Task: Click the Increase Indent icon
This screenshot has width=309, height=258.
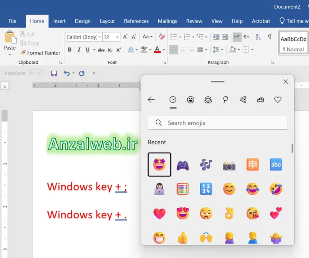Action: tap(225, 37)
